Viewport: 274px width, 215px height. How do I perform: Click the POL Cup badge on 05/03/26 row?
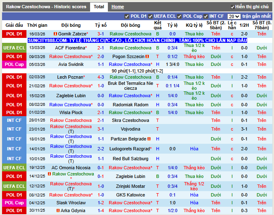point(14,65)
